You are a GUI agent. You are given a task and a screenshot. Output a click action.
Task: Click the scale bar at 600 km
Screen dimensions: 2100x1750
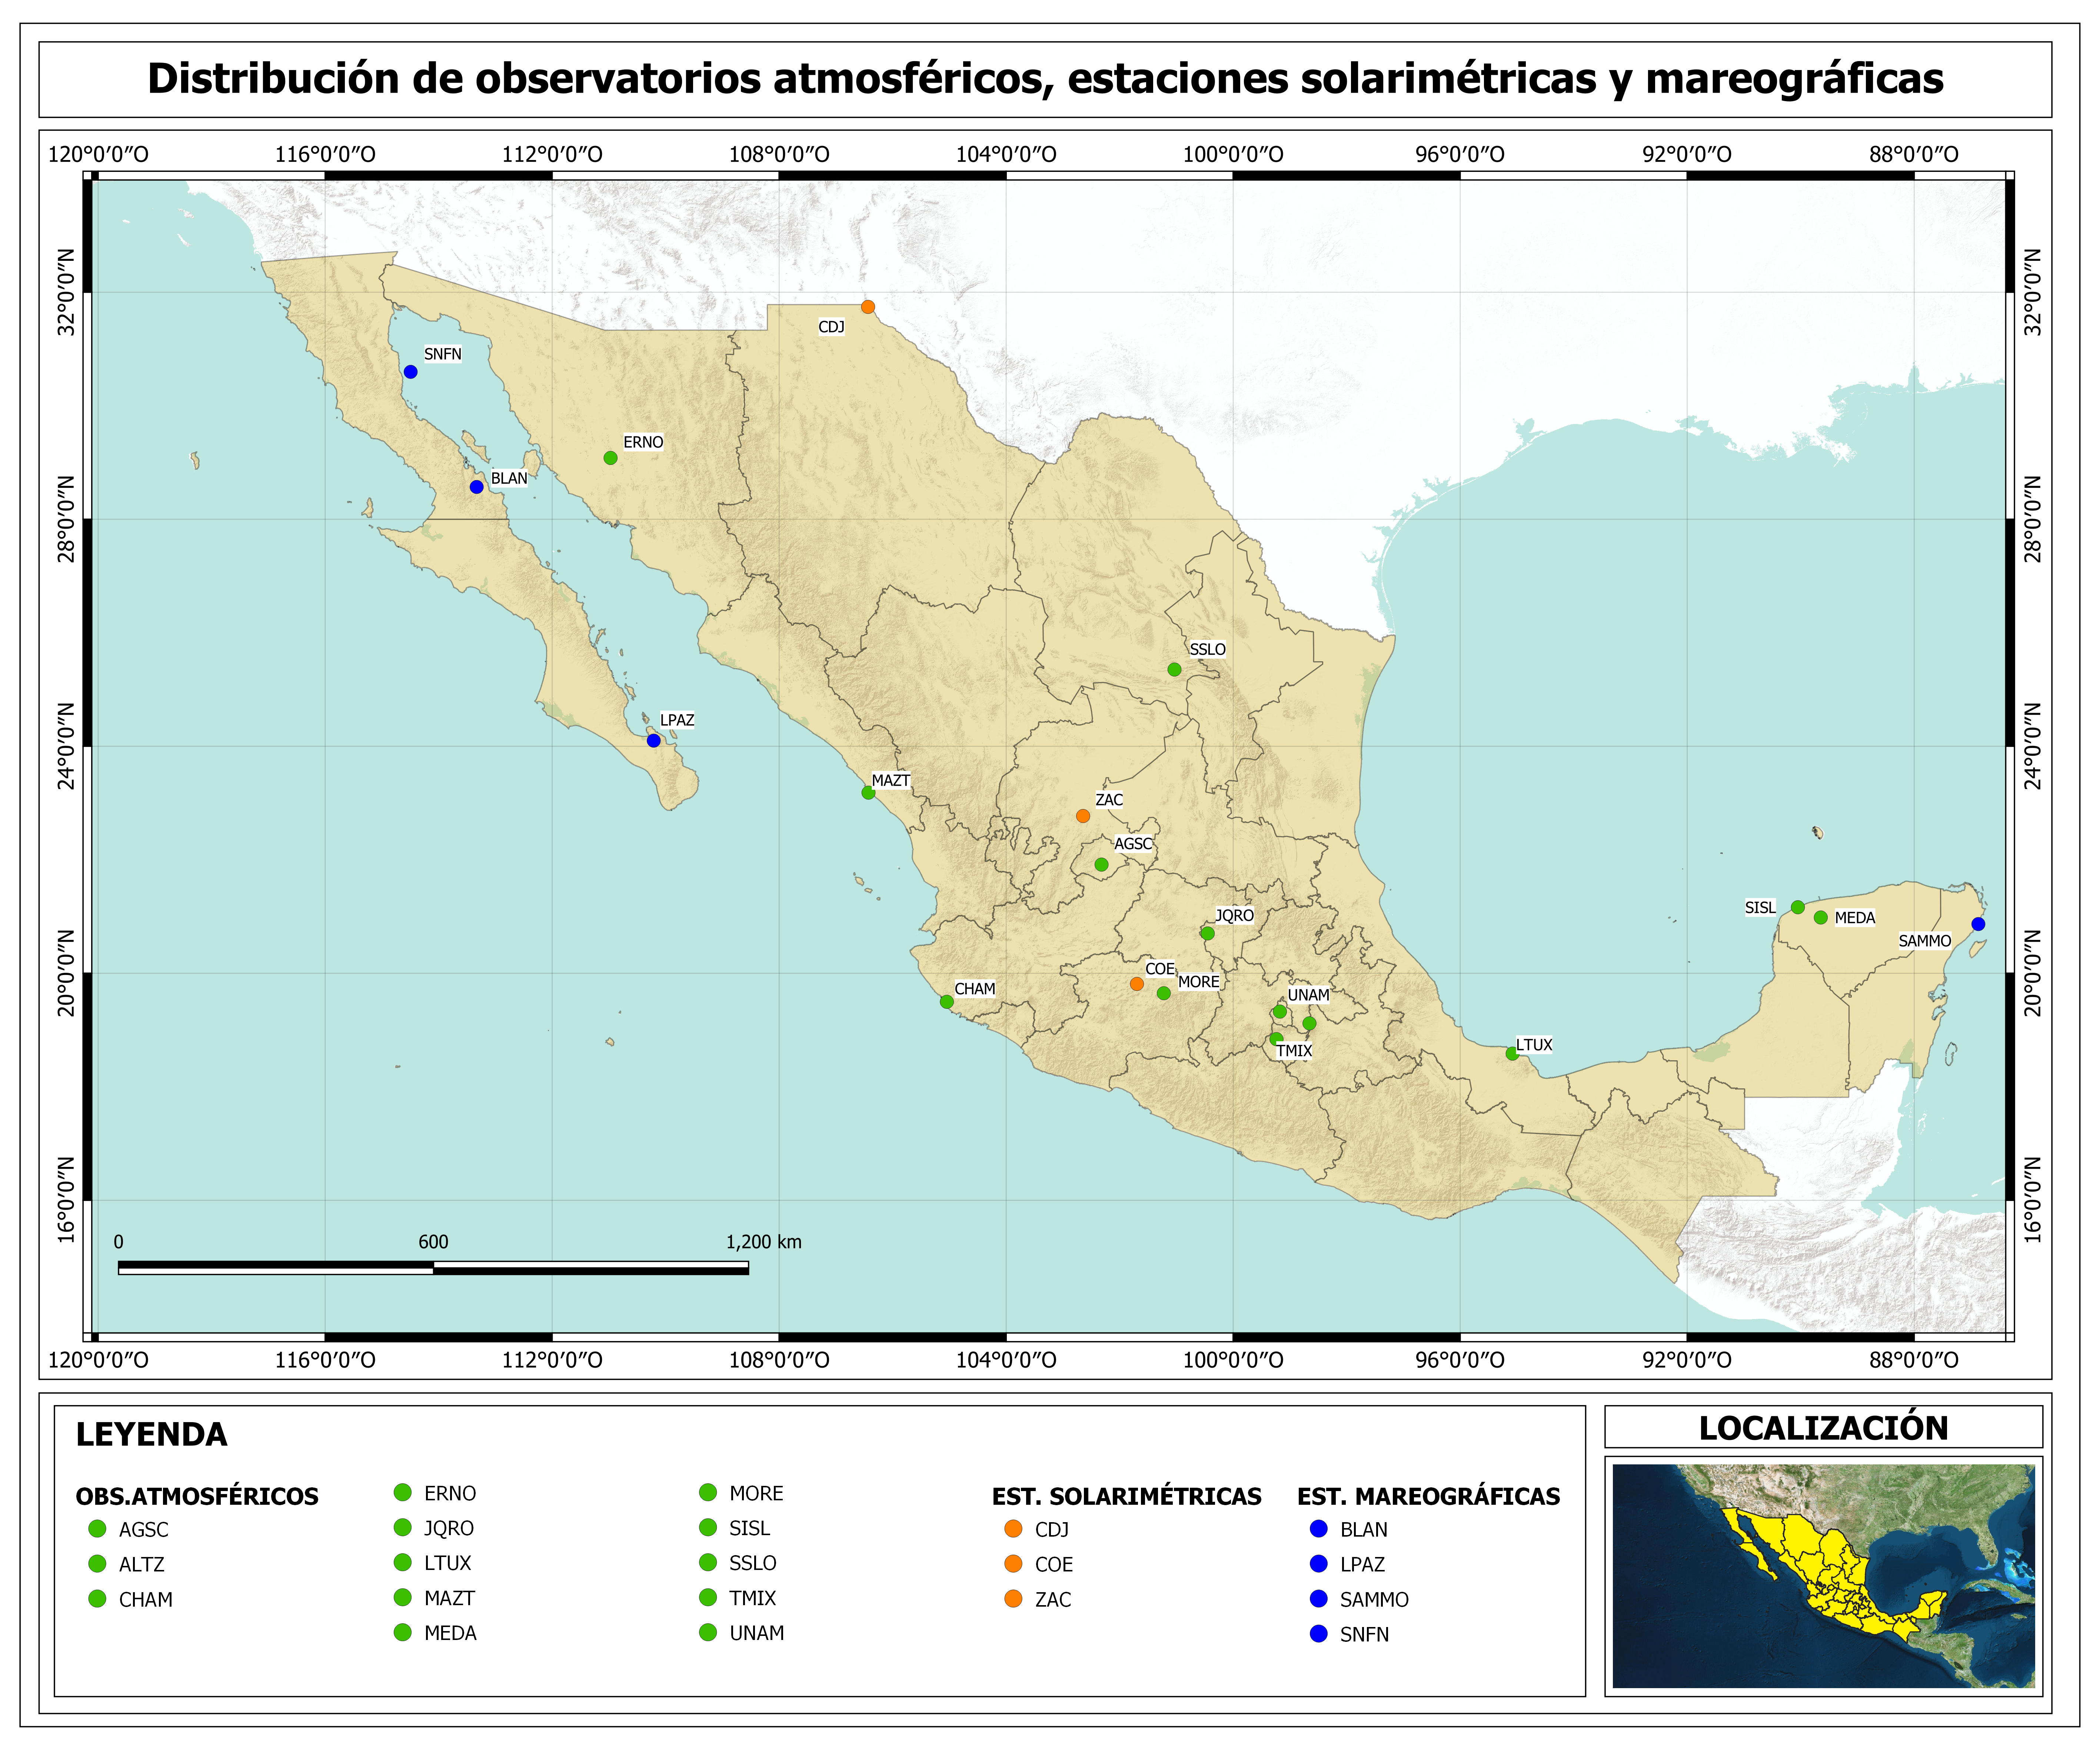[x=433, y=1267]
